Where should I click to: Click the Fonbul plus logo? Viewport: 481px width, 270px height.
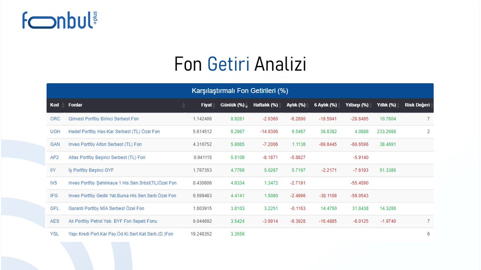[60, 20]
